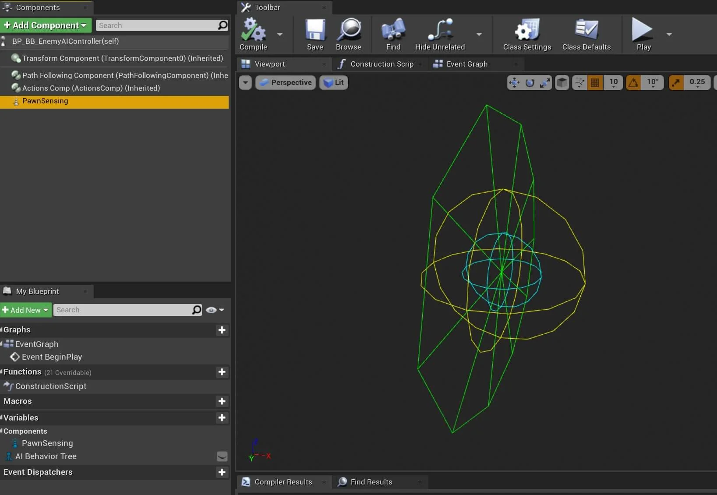The image size is (717, 495).
Task: Open Compiler Results tab
Action: coord(283,482)
